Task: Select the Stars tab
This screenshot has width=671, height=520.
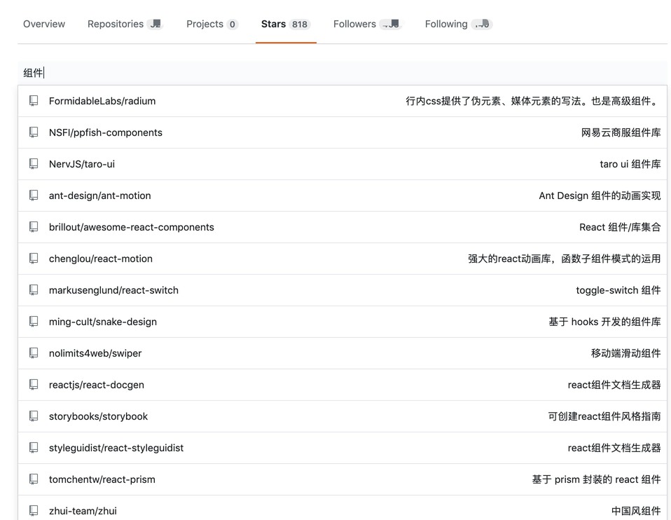Action: pos(286,24)
